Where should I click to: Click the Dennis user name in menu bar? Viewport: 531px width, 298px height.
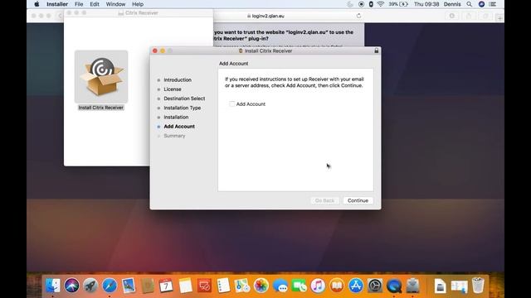(452, 4)
